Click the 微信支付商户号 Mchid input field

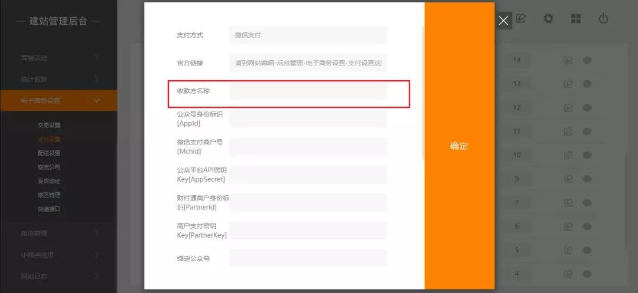tap(308, 147)
